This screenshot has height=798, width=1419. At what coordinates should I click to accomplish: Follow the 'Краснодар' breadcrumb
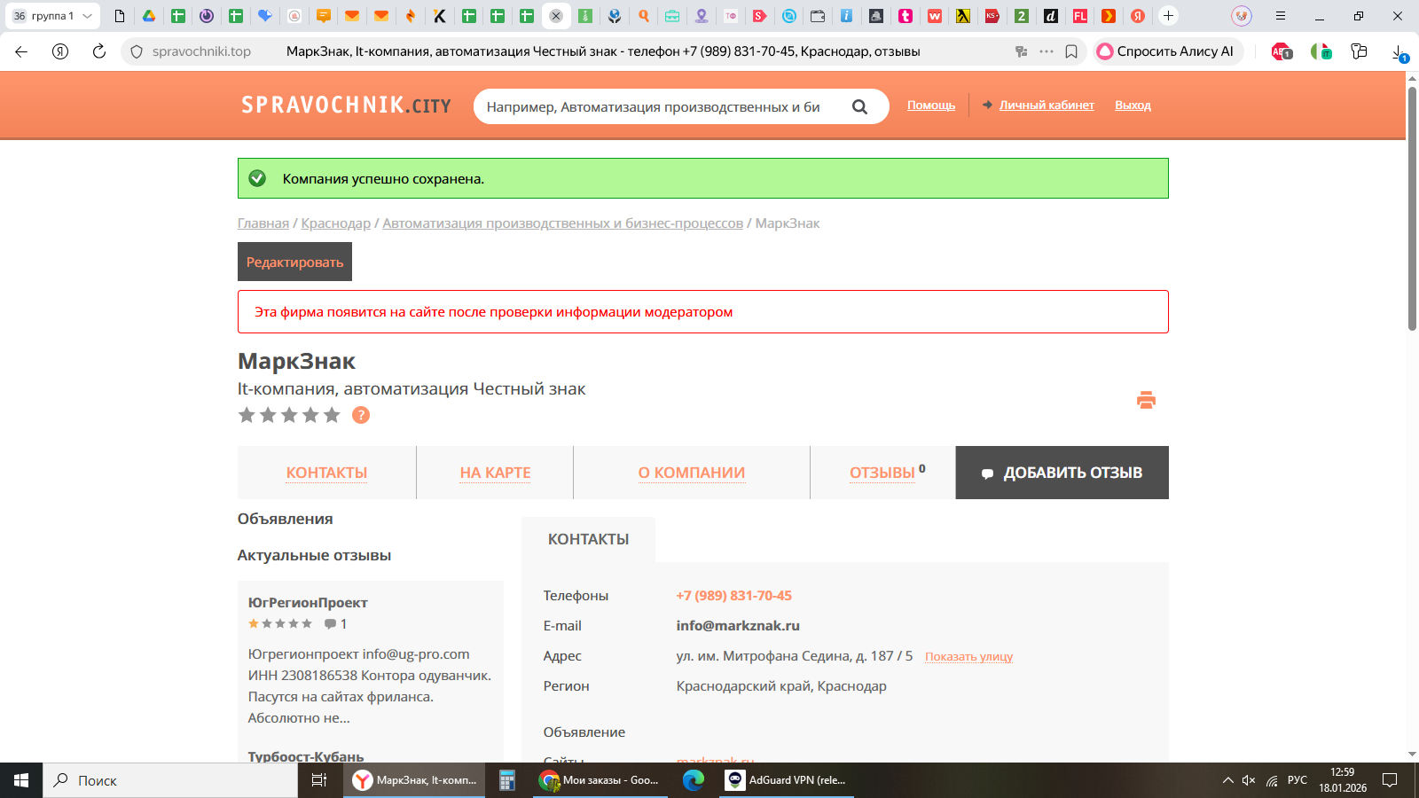coord(336,223)
